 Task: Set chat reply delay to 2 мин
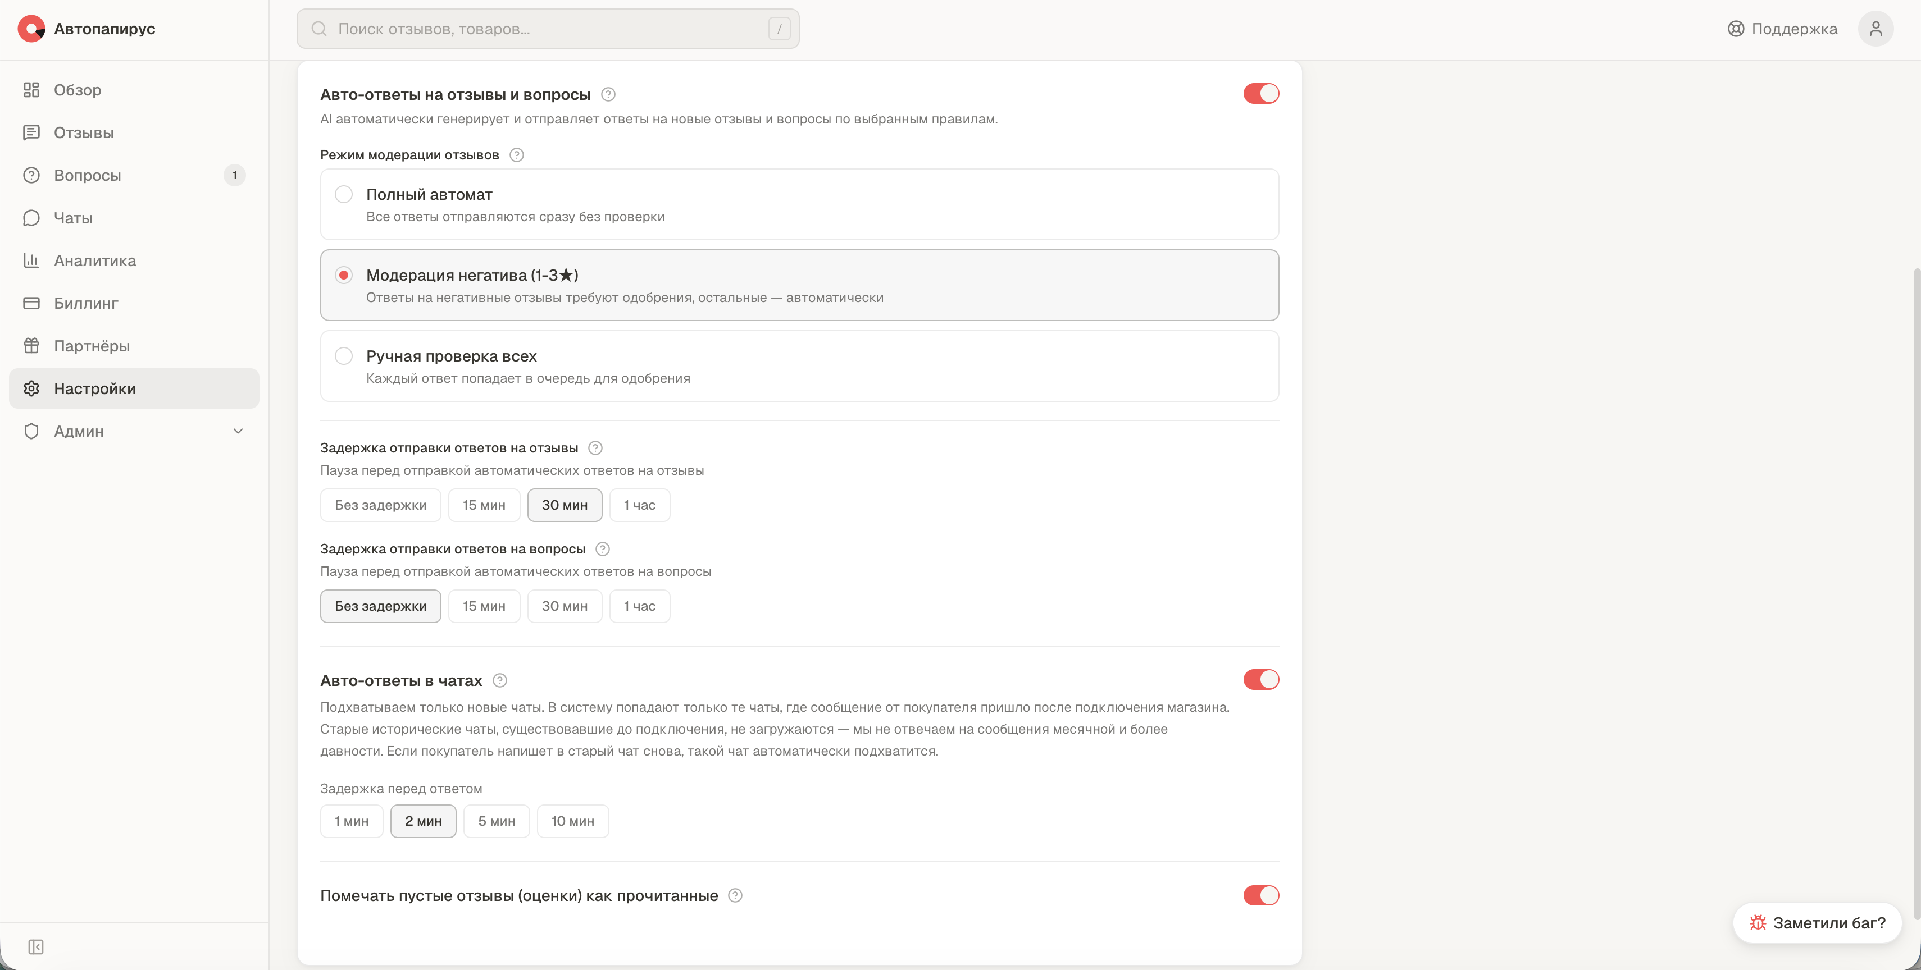click(424, 821)
